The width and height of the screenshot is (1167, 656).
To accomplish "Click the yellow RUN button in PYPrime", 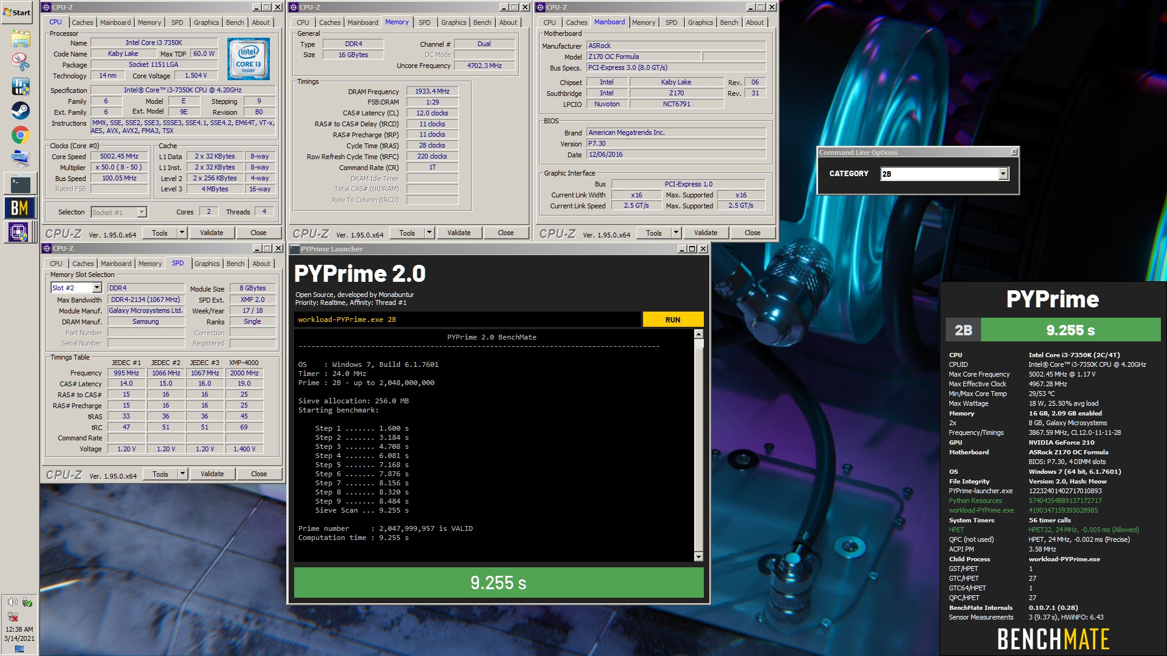I will (x=673, y=319).
